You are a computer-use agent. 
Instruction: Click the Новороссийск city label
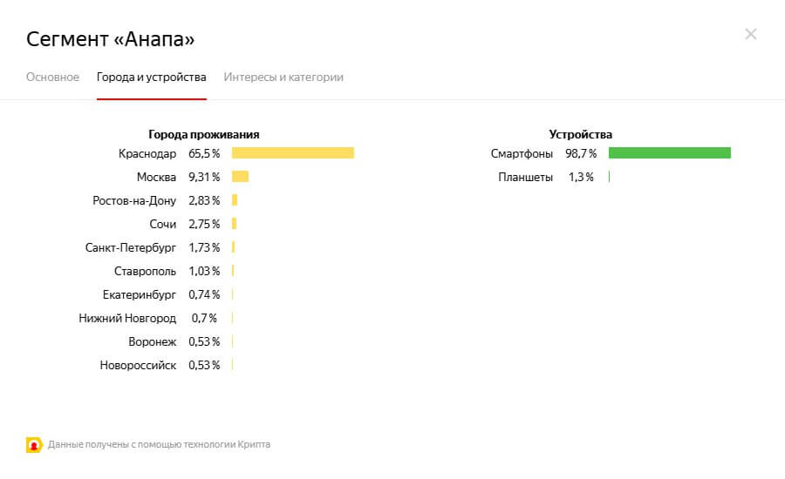click(x=138, y=365)
